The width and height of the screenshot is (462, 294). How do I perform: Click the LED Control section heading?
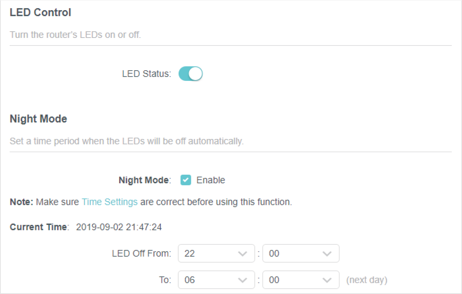tap(40, 12)
